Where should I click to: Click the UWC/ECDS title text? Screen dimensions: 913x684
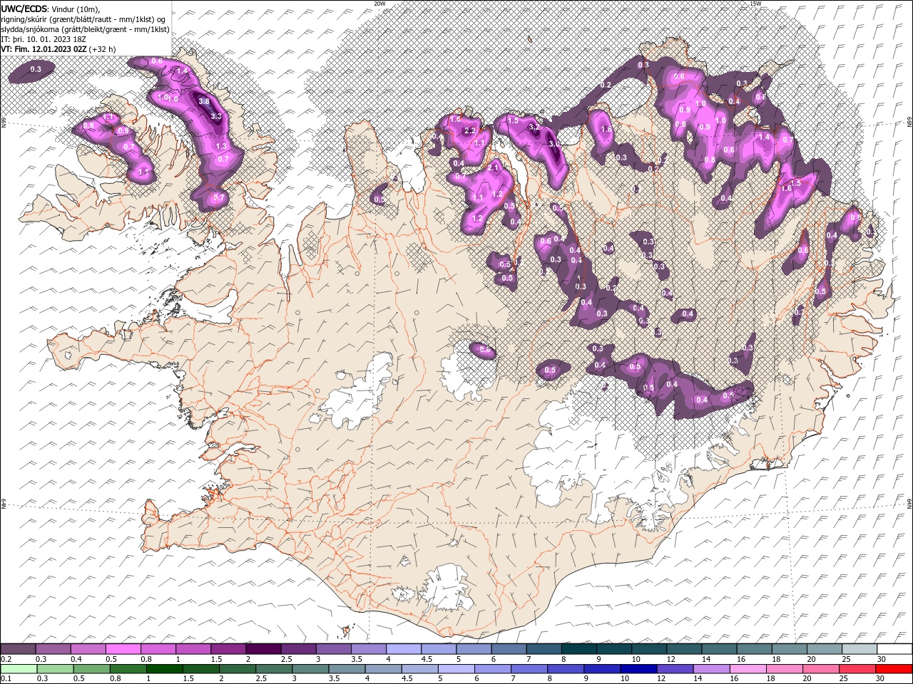[x=24, y=9]
